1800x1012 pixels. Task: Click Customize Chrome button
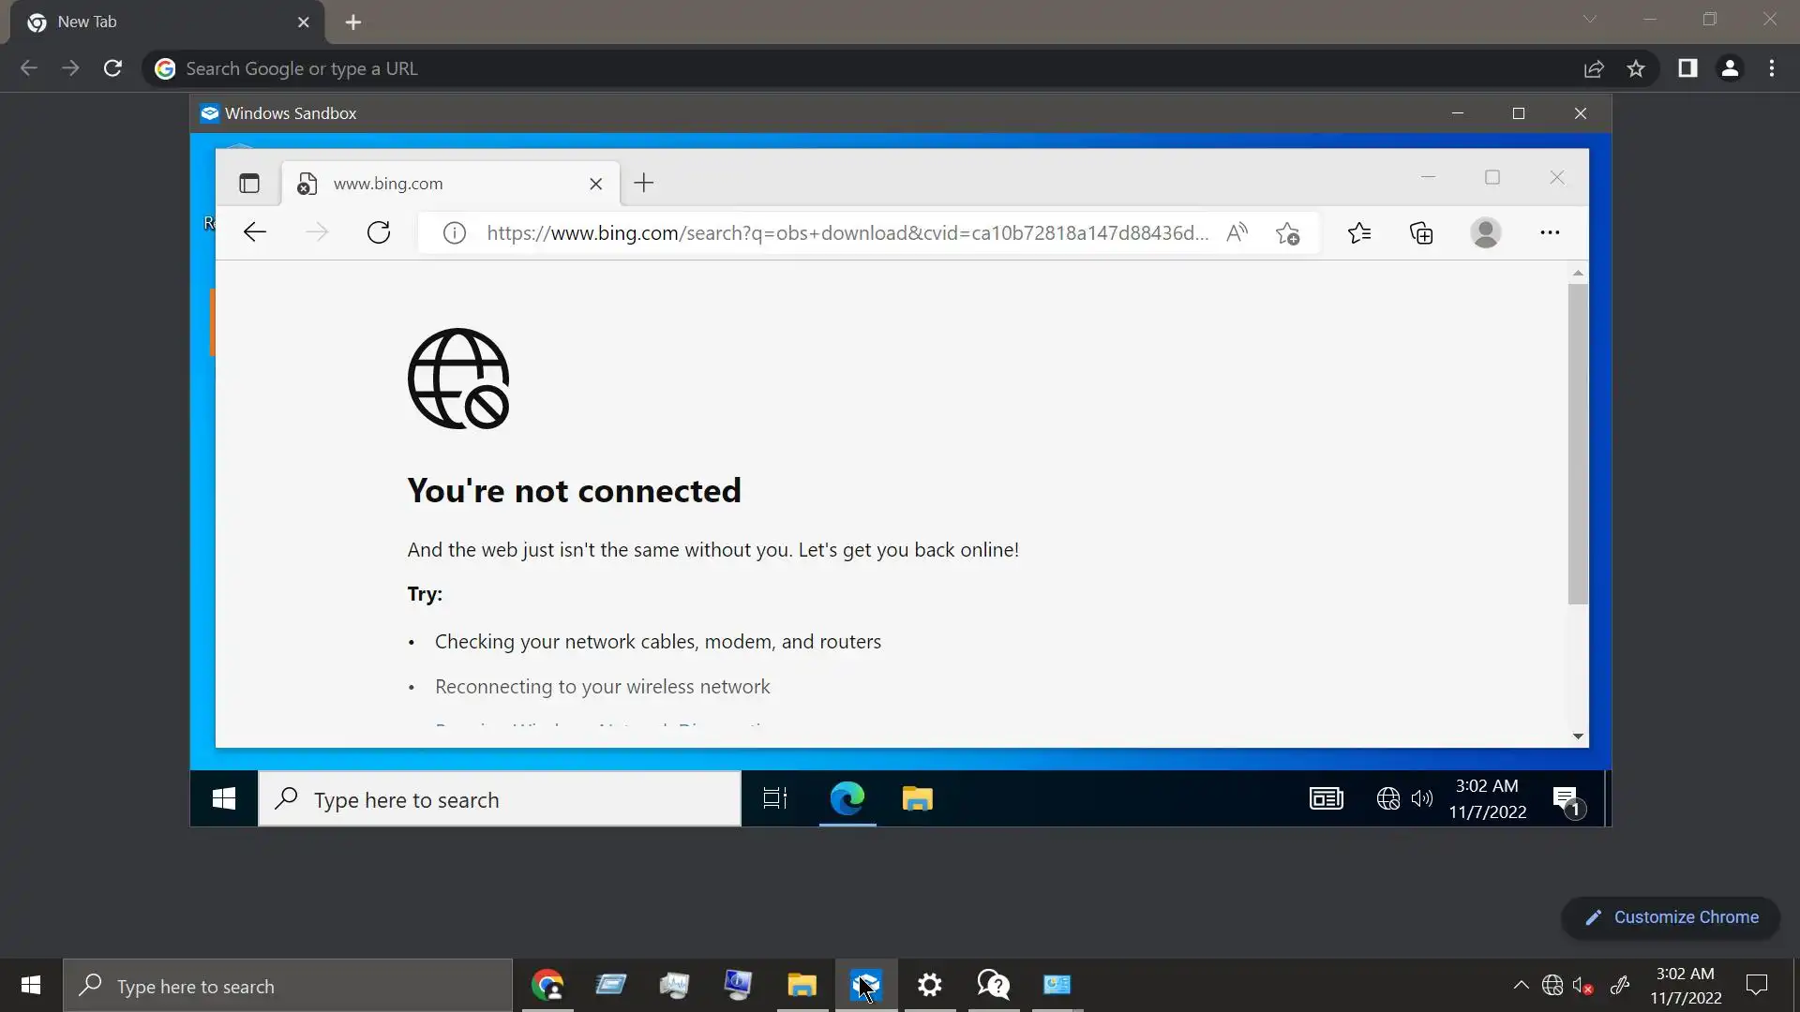[x=1671, y=917]
